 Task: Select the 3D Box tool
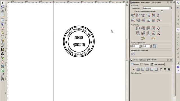(x=3, y=24)
